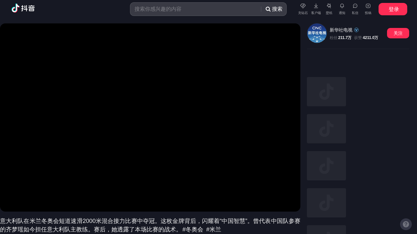This screenshot has width=417, height=234.
Task: Click the 搜索 search button
Action: (274, 9)
